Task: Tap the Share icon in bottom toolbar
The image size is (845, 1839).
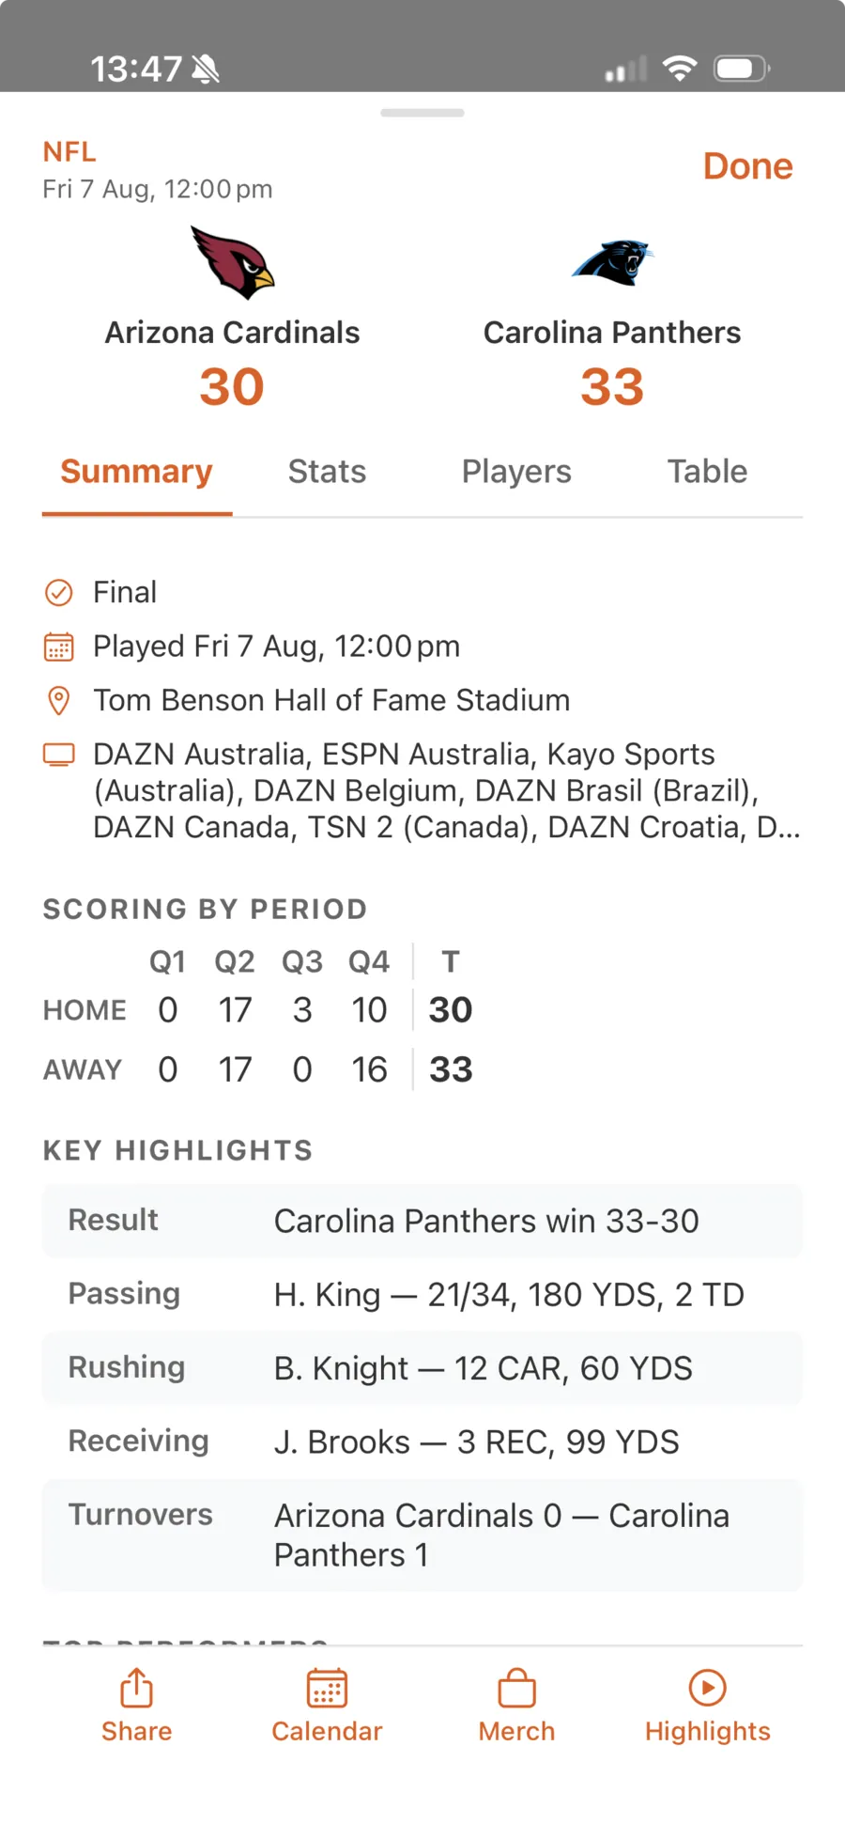Action: click(136, 1688)
